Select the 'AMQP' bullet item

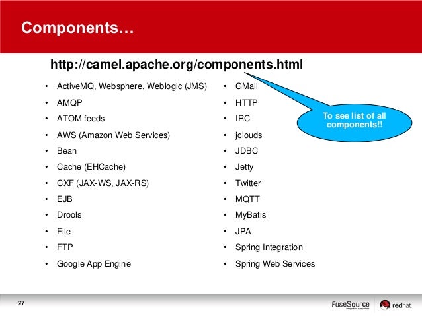tap(69, 102)
